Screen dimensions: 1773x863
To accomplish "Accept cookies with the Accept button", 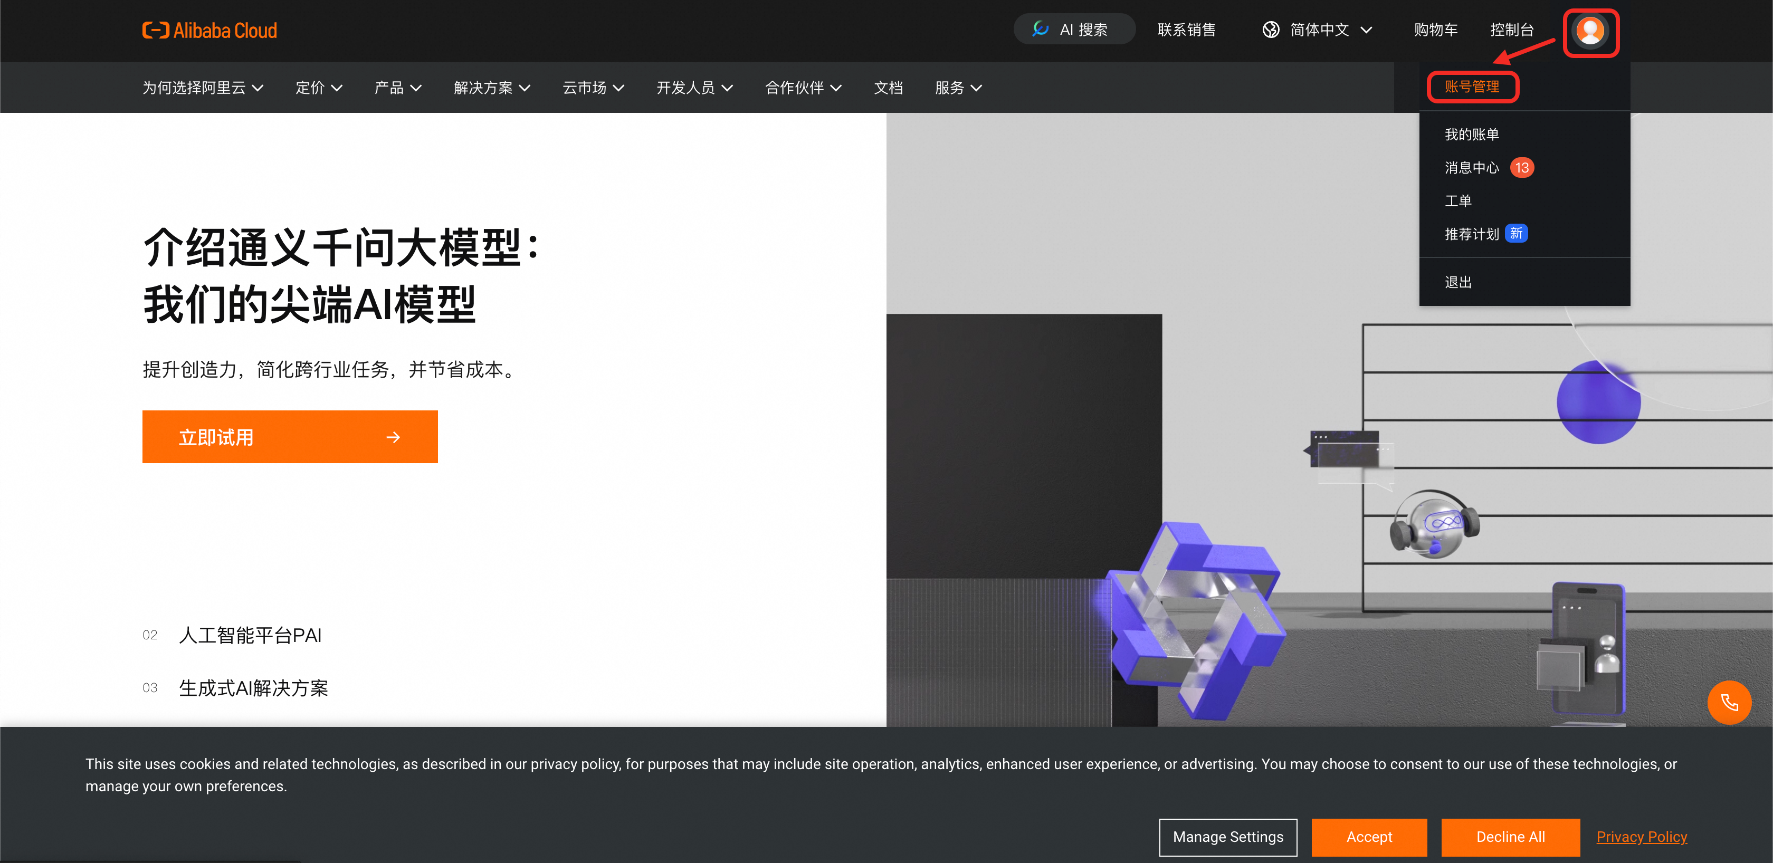I will point(1369,837).
